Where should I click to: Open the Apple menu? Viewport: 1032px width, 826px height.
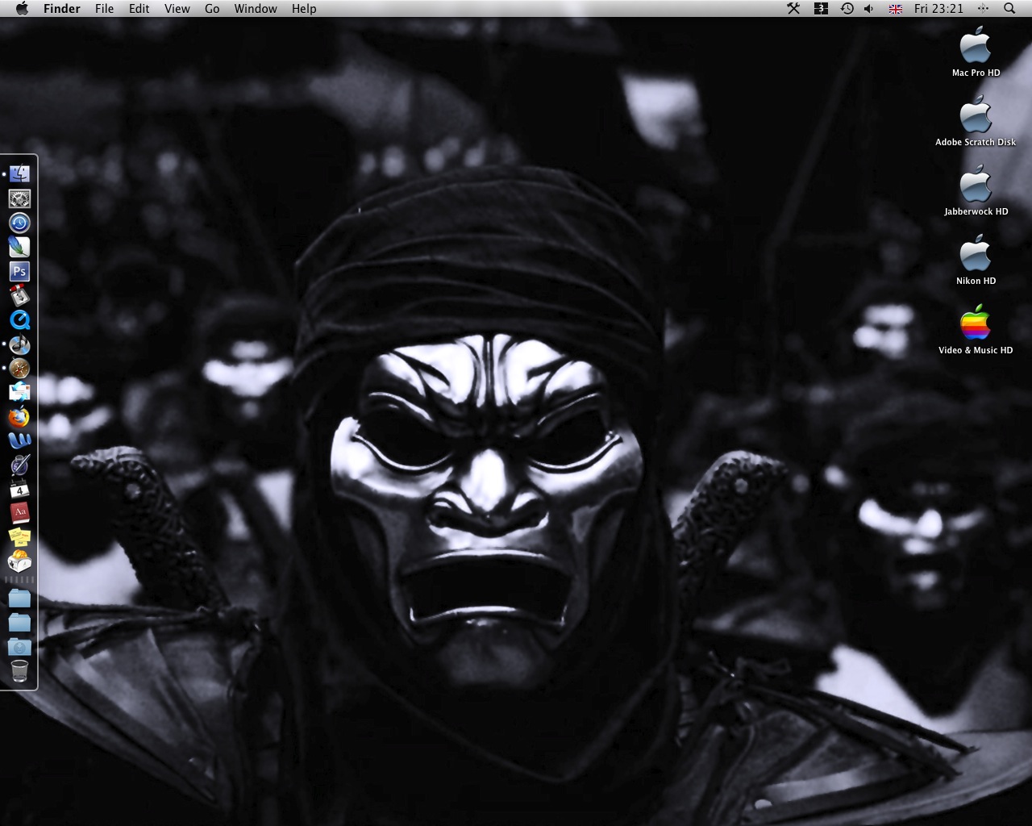(x=22, y=8)
